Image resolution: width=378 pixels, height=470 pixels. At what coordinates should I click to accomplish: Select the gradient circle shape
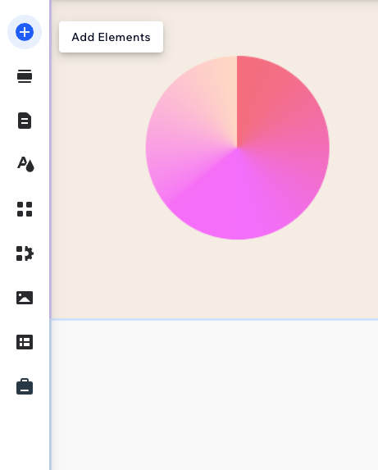238,148
